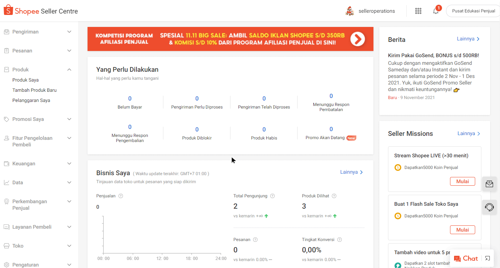Click the Pengiriman sidebar icon
The height and width of the screenshot is (268, 500).
coord(7,32)
